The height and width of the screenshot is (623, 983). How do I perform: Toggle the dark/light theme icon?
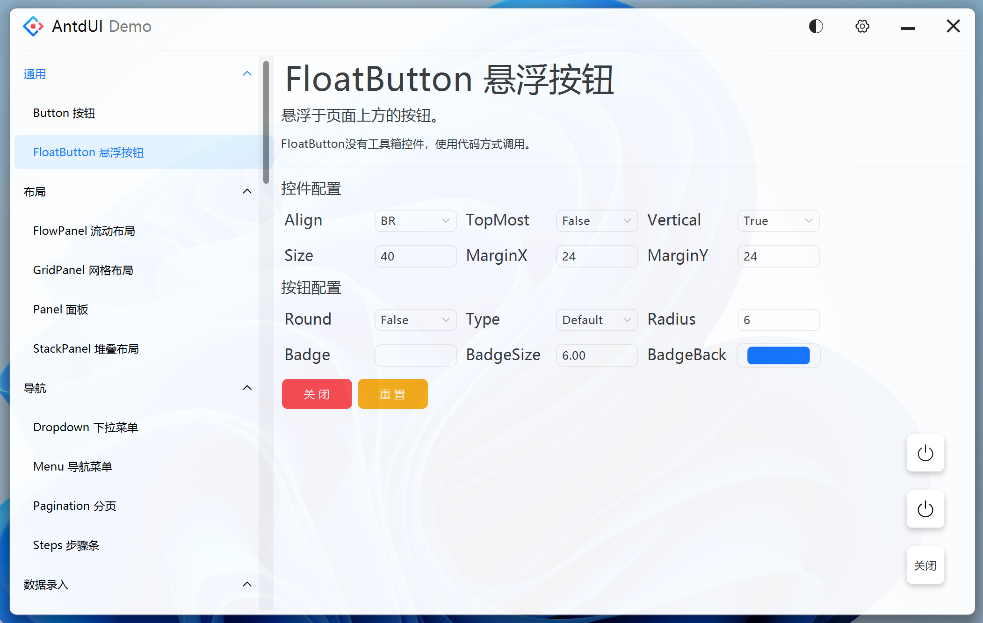pyautogui.click(x=816, y=26)
